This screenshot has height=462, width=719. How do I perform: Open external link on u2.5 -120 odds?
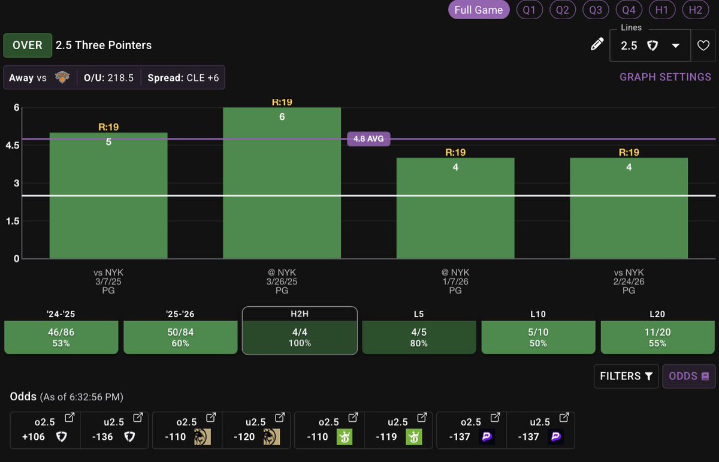[280, 417]
